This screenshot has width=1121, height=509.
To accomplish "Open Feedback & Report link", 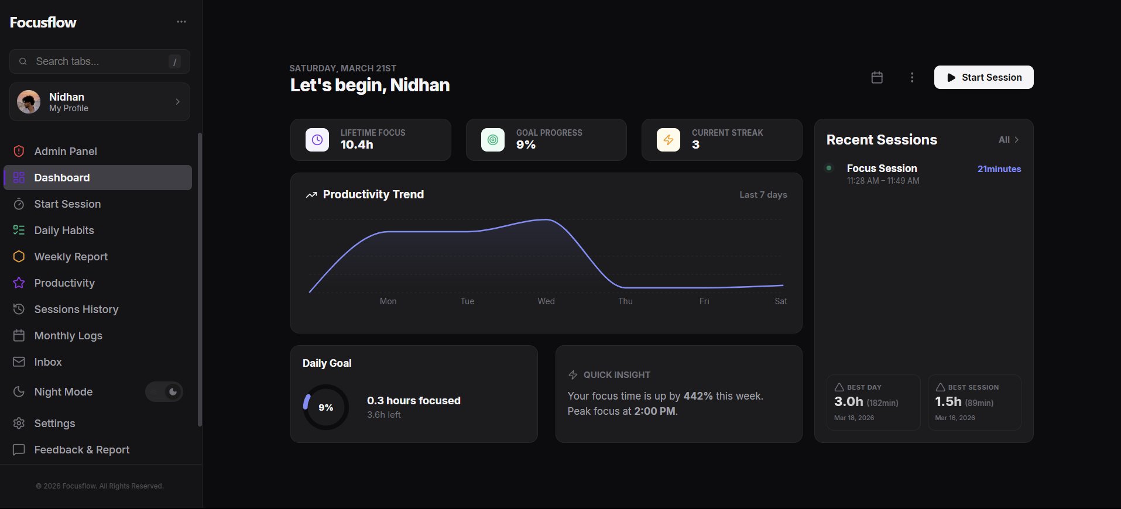I will 81,450.
